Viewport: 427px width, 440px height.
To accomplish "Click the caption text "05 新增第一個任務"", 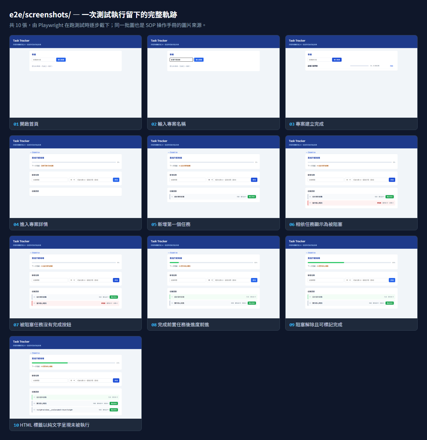I will tap(171, 224).
